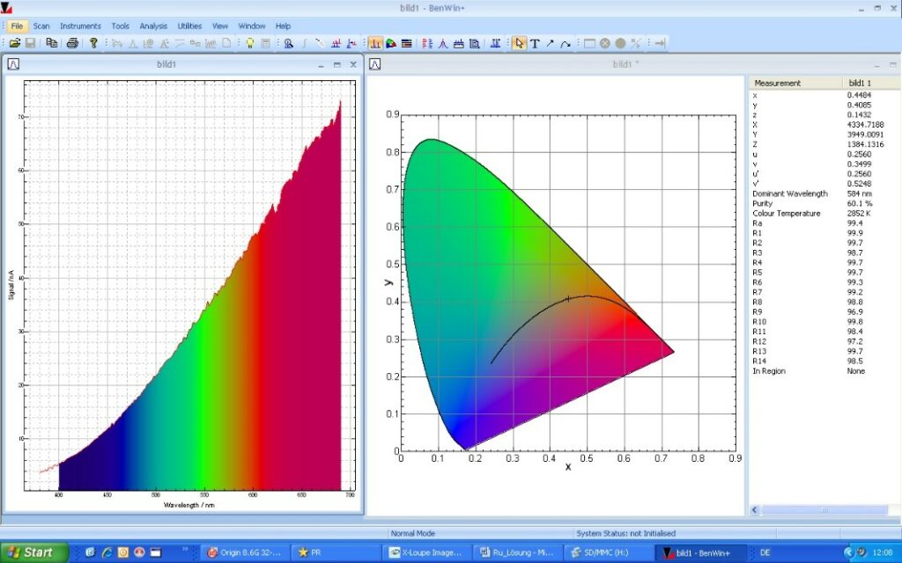Click the Ra value 99.4

854,223
